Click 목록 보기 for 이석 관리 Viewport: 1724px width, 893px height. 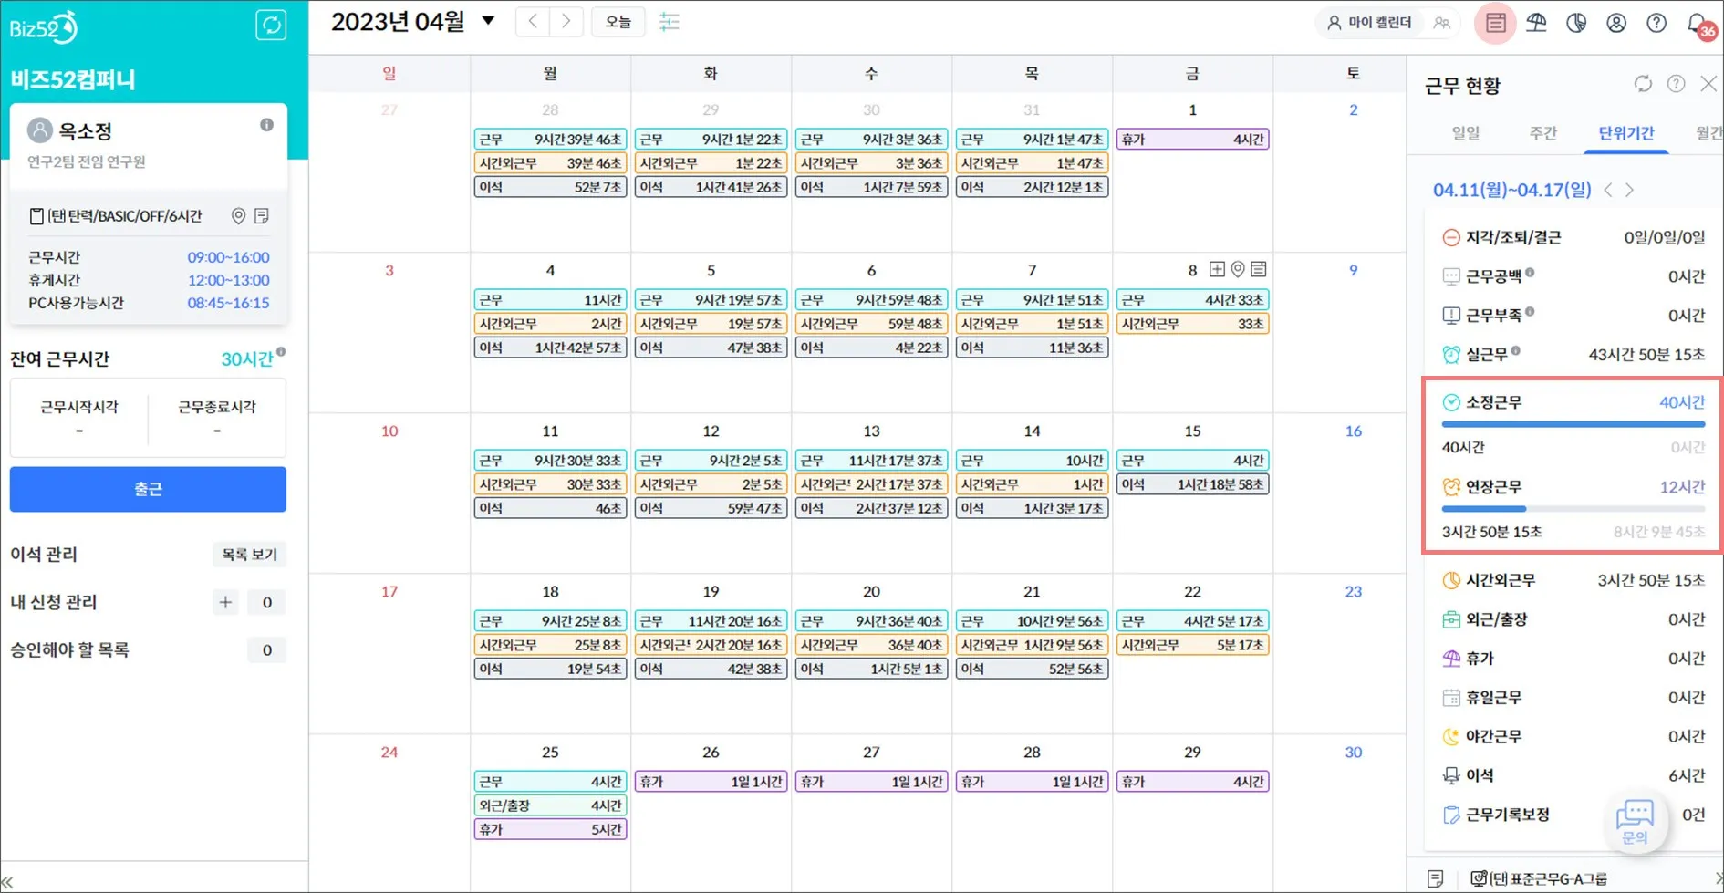point(249,555)
